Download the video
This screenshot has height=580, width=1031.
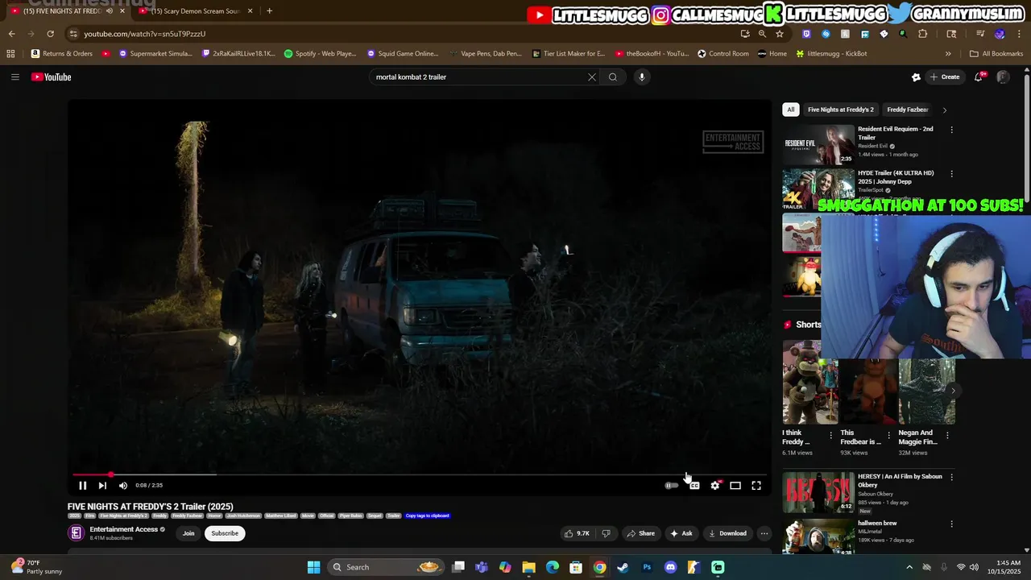pyautogui.click(x=727, y=533)
